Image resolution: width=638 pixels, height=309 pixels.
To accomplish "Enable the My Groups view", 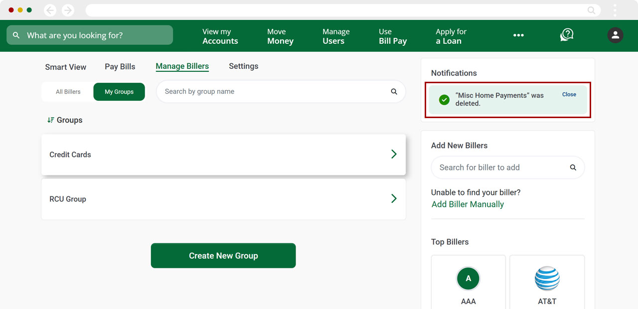I will [x=119, y=92].
